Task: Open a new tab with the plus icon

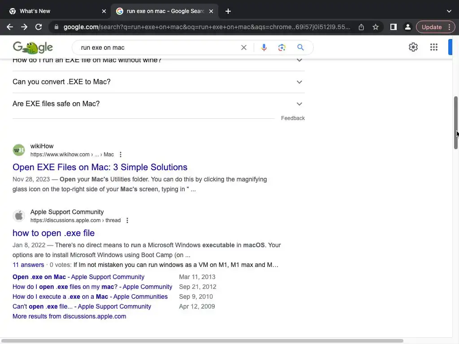Action: point(228,11)
